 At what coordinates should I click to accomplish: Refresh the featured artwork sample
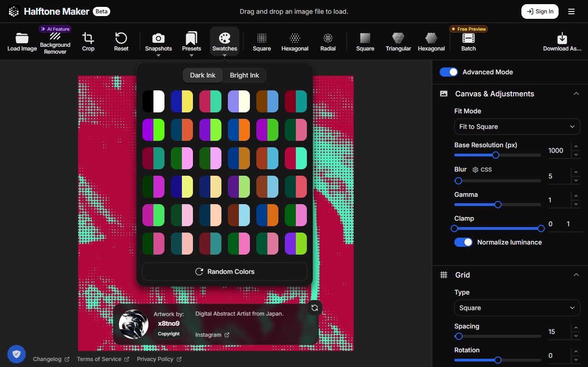(315, 308)
